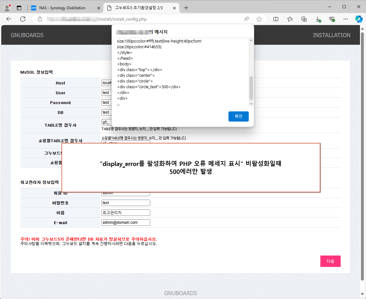Open the Copilot sidebar icon
The width and height of the screenshot is (366, 299).
click(x=359, y=19)
